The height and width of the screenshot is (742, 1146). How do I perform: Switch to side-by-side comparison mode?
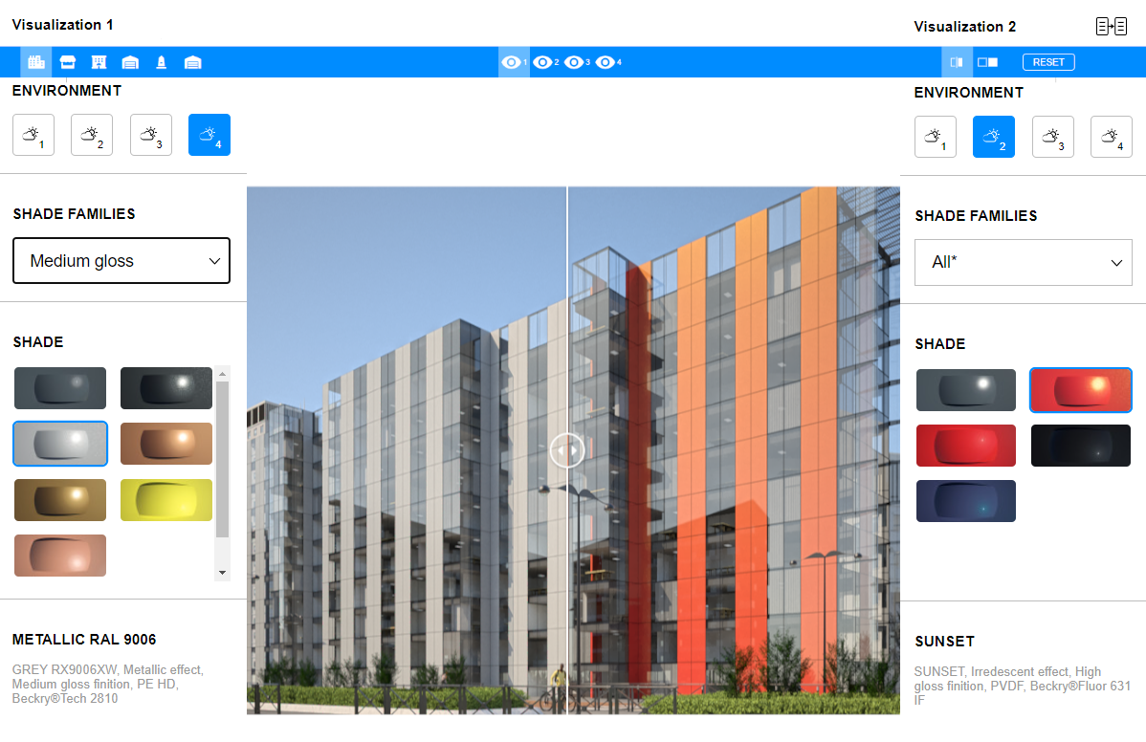point(987,62)
